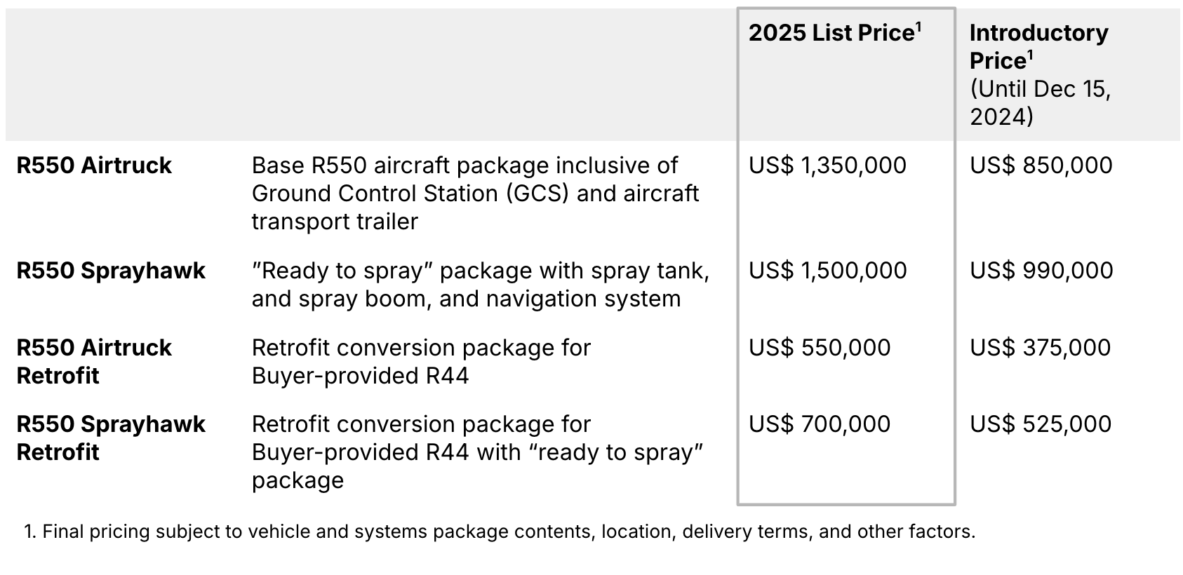Click the R550 Airtruck Retrofit row label
The height and width of the screenshot is (575, 1183).
[94, 361]
